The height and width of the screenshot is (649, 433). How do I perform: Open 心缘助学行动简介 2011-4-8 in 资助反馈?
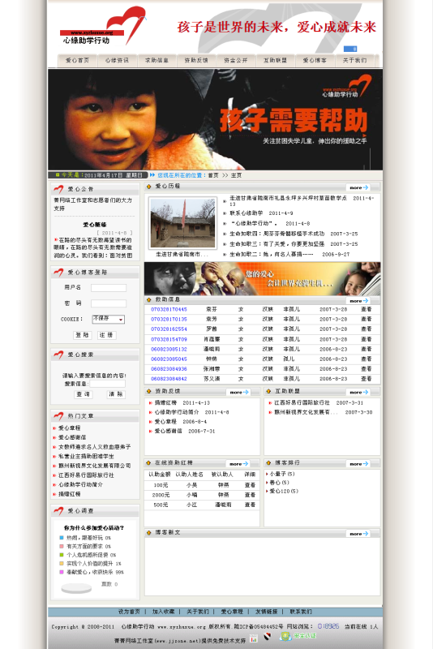pos(191,412)
